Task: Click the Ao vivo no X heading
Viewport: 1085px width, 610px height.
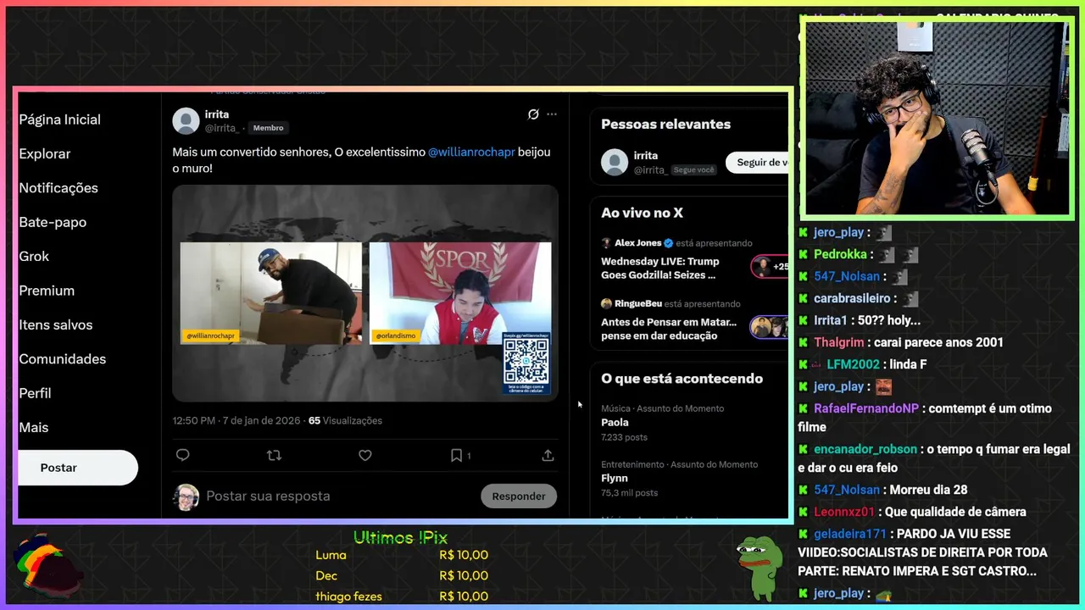Action: 642,213
